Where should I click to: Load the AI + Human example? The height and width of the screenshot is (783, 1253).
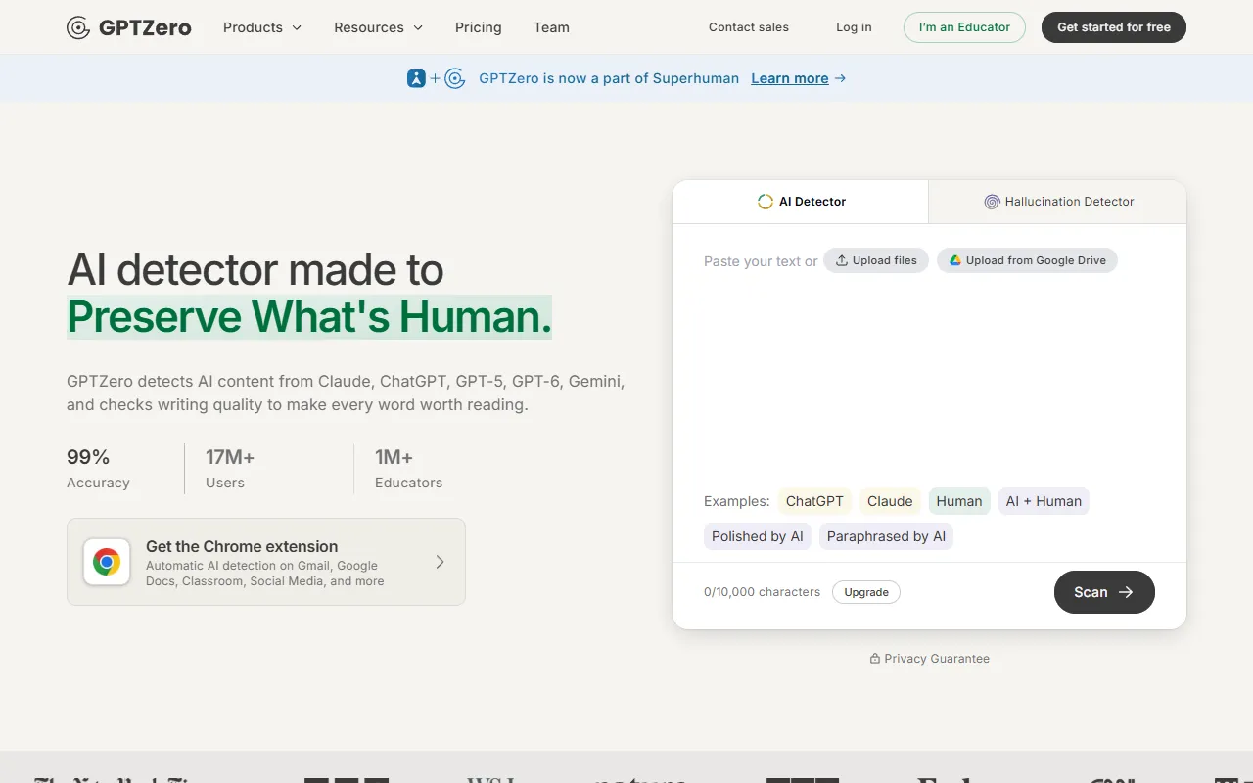pos(1044,501)
